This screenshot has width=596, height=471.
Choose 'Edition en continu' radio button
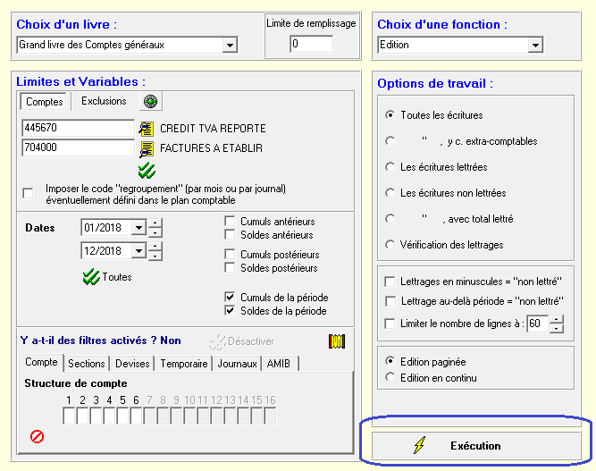coord(390,377)
